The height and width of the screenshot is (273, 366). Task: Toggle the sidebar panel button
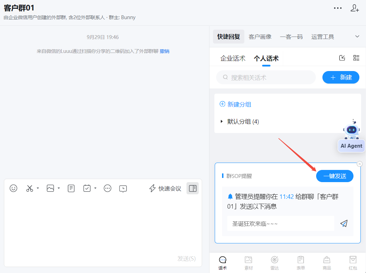192,188
